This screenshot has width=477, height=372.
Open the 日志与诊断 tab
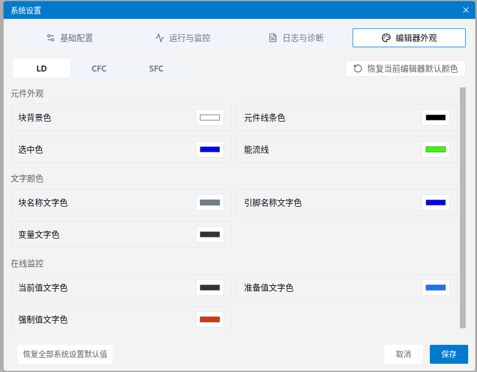click(297, 38)
